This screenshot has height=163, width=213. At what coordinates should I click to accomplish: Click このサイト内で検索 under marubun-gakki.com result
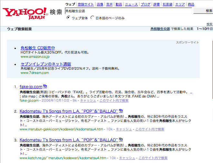(150, 129)
